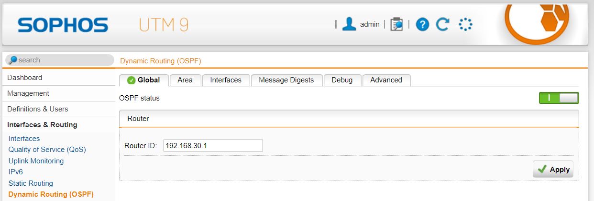Click the reload refresh arrow icon

[x=443, y=24]
